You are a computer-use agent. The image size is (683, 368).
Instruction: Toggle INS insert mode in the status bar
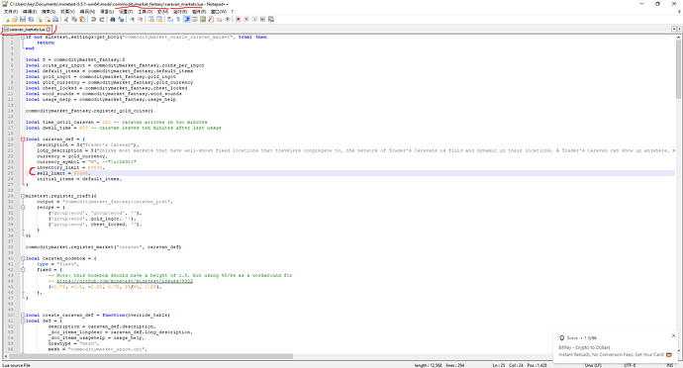[x=669, y=365]
